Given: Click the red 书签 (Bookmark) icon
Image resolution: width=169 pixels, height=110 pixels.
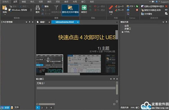Looking at the screenshot, I should coord(111,8).
